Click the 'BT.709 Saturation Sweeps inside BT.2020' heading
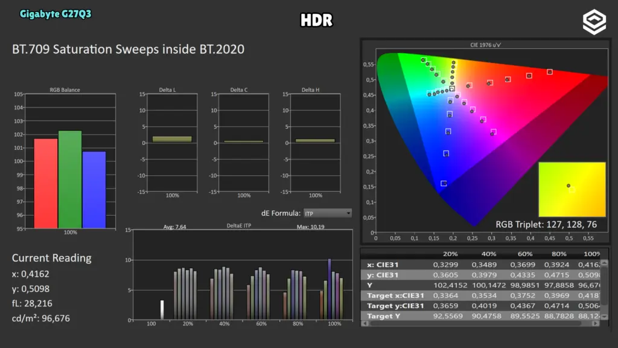Image resolution: width=618 pixels, height=348 pixels. [128, 50]
